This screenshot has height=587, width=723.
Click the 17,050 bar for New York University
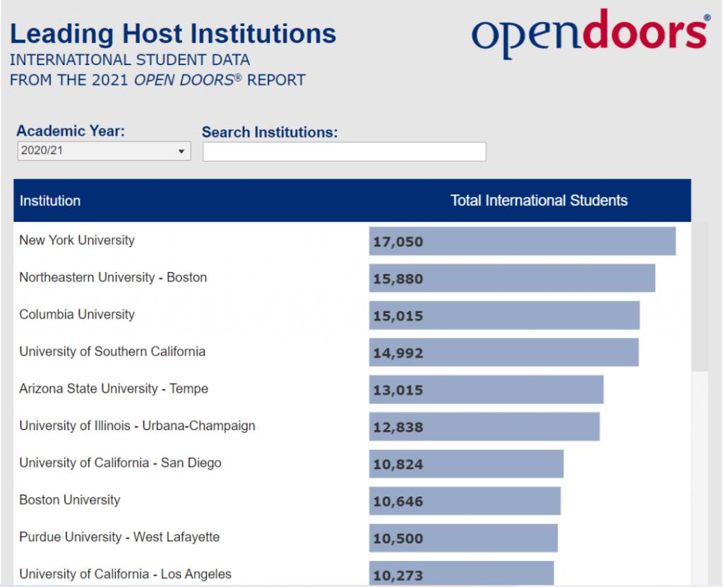click(x=522, y=241)
